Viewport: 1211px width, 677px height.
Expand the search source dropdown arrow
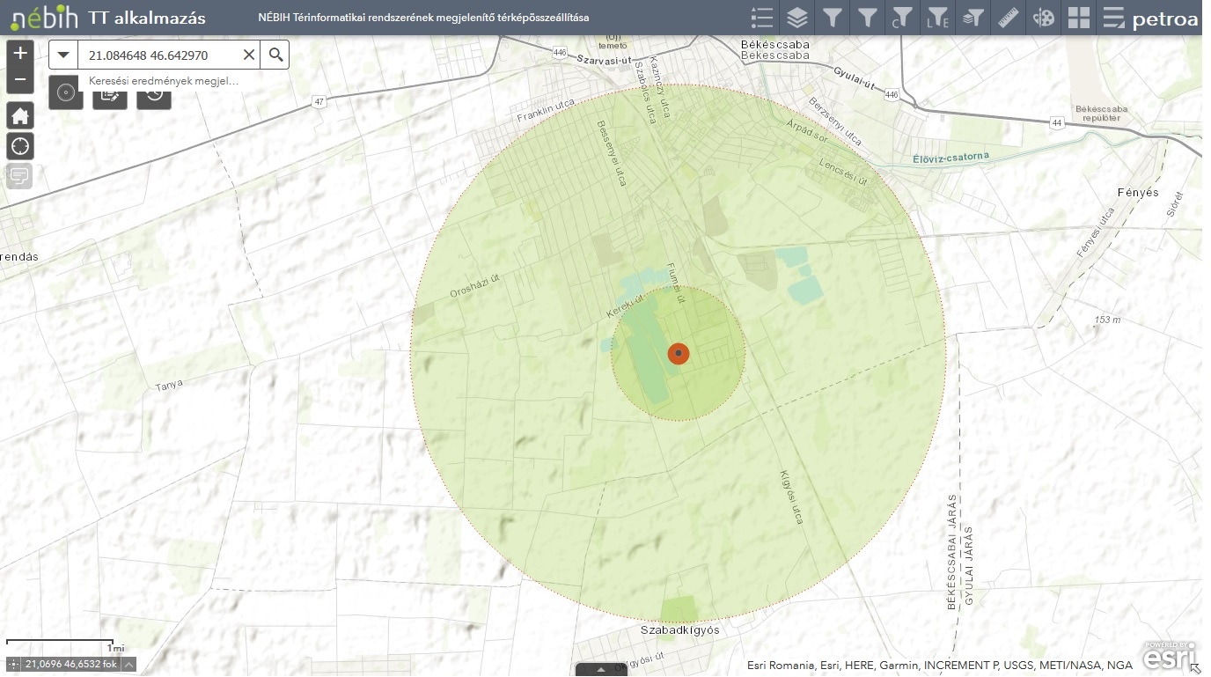[63, 55]
